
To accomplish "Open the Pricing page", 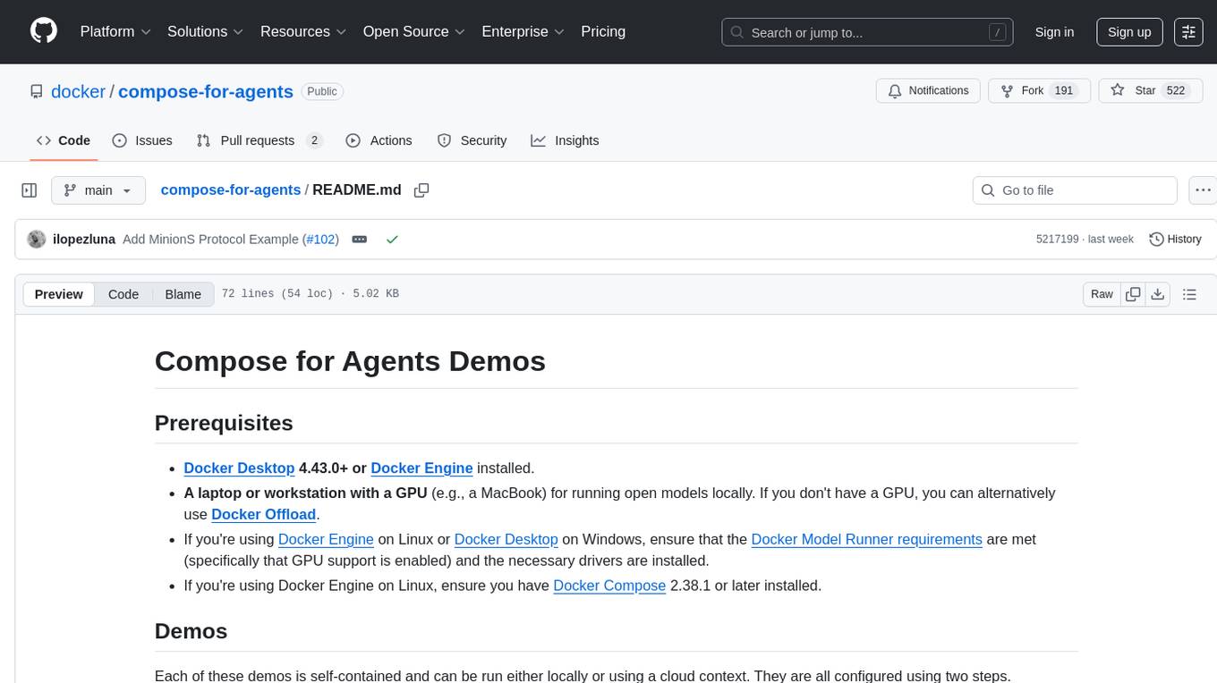I will (x=603, y=31).
